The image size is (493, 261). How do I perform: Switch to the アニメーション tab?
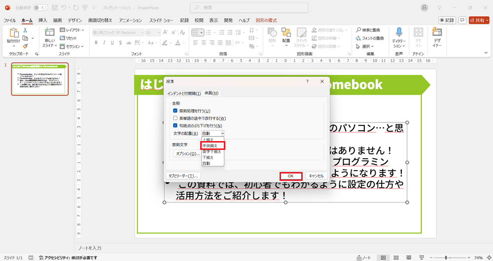click(x=130, y=20)
